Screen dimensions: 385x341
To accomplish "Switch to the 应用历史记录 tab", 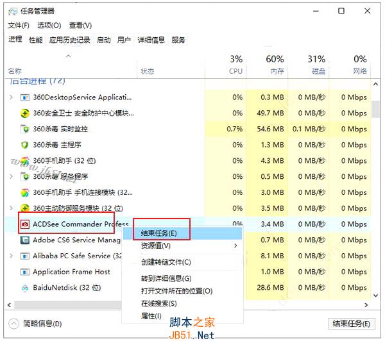I will coord(69,40).
